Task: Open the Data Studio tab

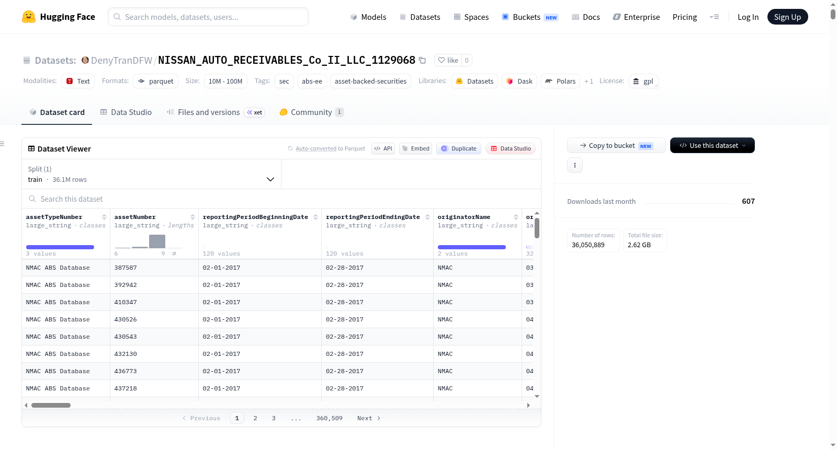Action: point(126,112)
